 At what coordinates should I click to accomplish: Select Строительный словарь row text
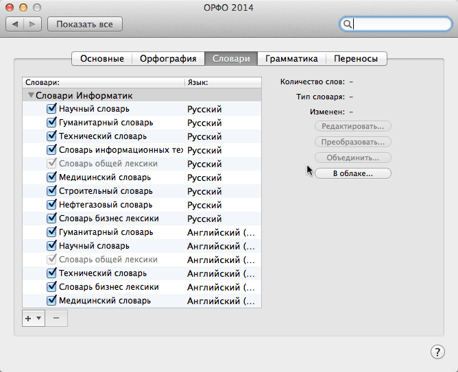pyautogui.click(x=106, y=191)
